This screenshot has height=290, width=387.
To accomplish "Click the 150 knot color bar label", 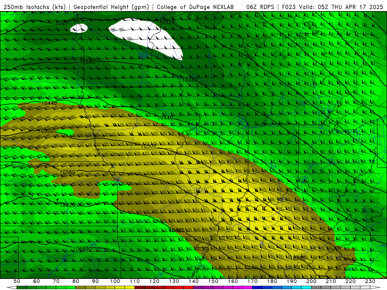I will pyautogui.click(x=213, y=281).
